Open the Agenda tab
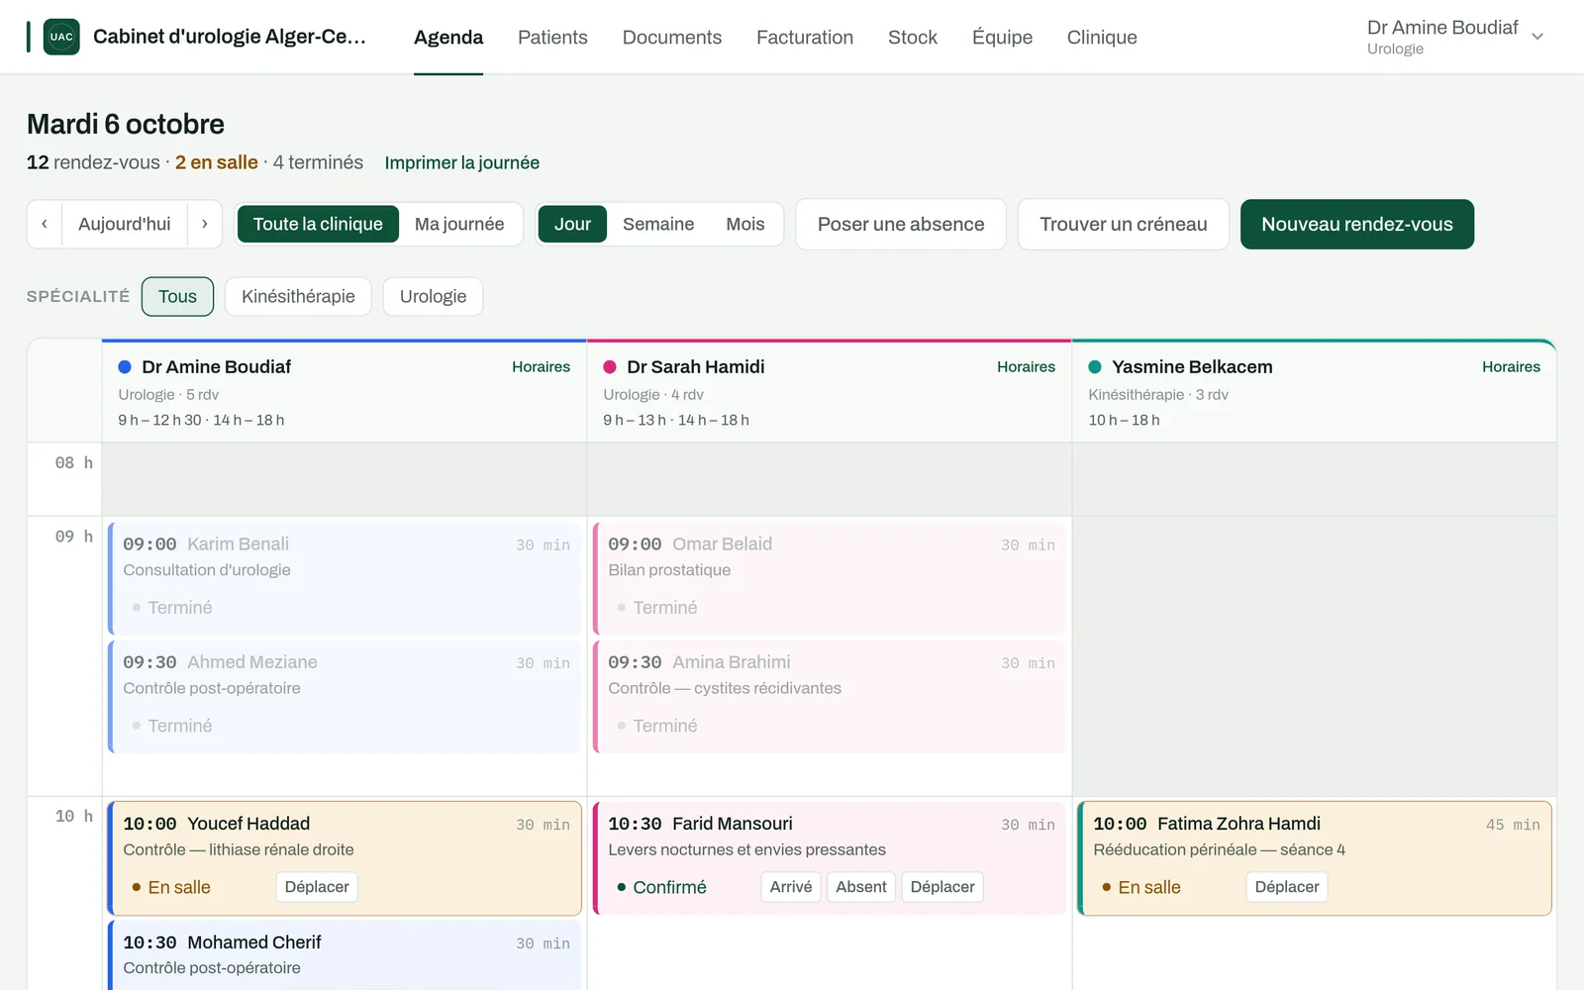The image size is (1584, 990). click(448, 38)
